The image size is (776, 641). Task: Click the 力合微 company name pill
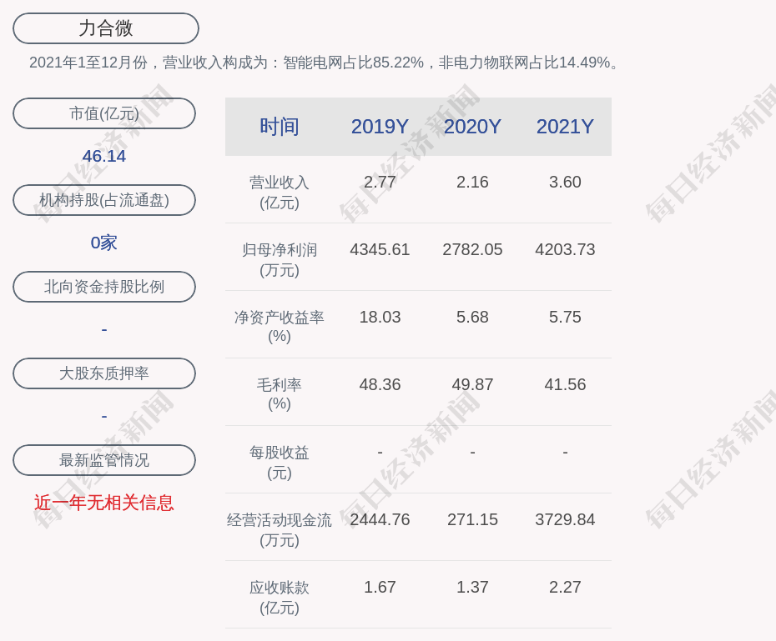tap(106, 28)
